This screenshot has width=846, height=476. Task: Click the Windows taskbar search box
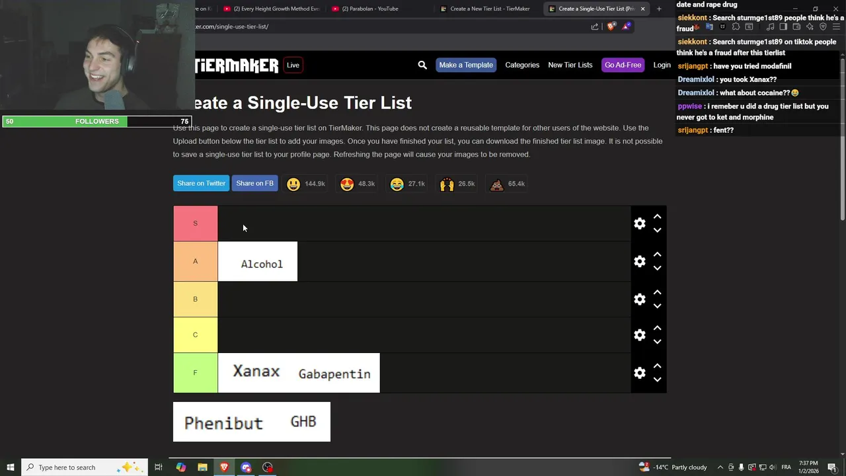[85, 467]
